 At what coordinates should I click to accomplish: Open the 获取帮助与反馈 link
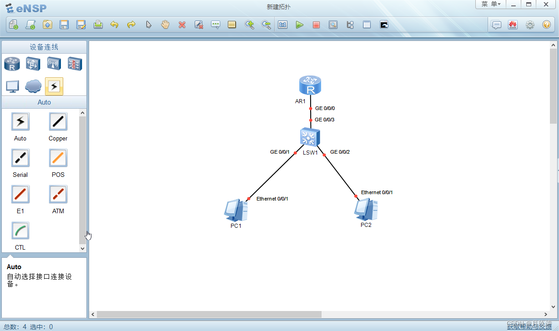[x=529, y=326]
